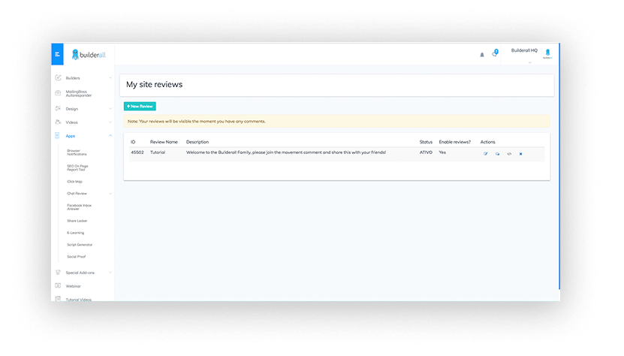Image resolution: width=624 pixels, height=356 pixels.
Task: Click the New Review button
Action: pyautogui.click(x=140, y=107)
